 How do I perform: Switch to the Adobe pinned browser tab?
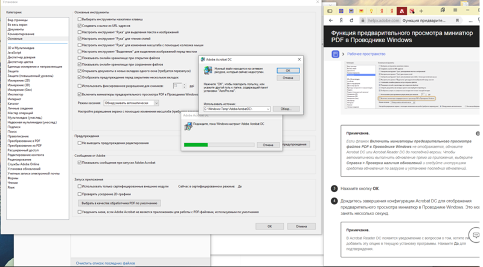401,11
